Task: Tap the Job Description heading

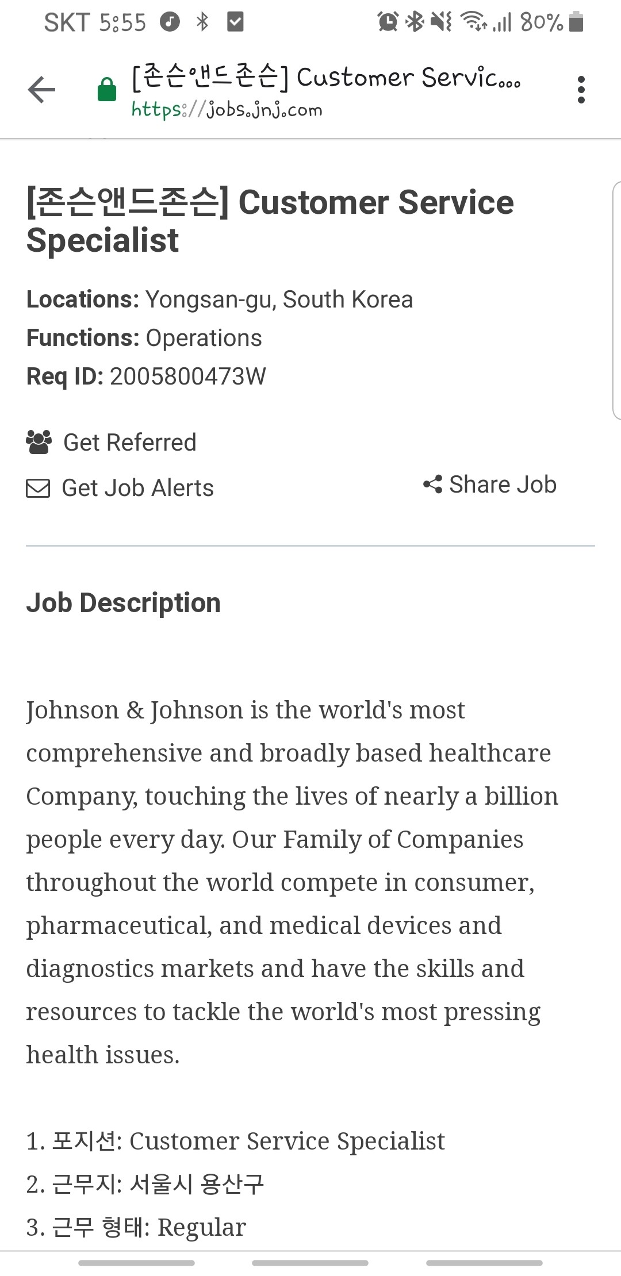Action: pos(123,603)
